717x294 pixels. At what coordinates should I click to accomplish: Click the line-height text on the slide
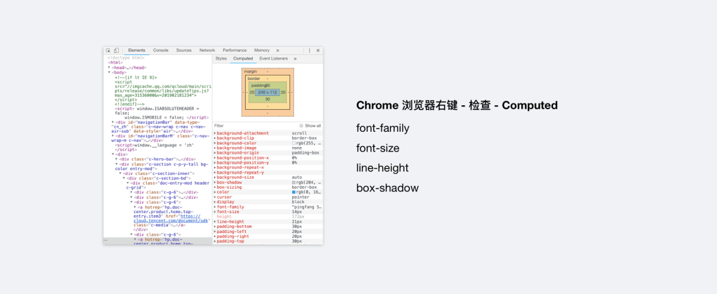[x=382, y=168]
